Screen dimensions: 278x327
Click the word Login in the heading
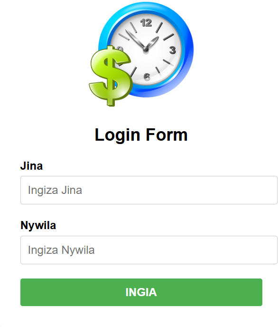(x=117, y=135)
